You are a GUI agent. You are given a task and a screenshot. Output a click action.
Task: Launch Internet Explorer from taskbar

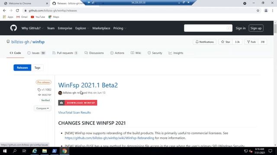point(35,151)
